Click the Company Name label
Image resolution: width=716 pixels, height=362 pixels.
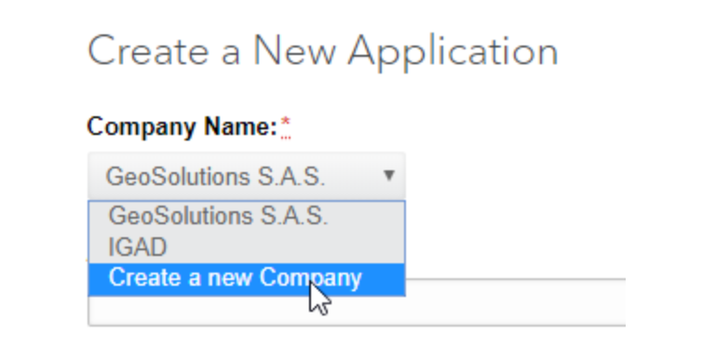[182, 127]
